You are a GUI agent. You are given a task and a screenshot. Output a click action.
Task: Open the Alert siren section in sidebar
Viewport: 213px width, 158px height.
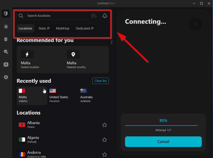[6, 27]
